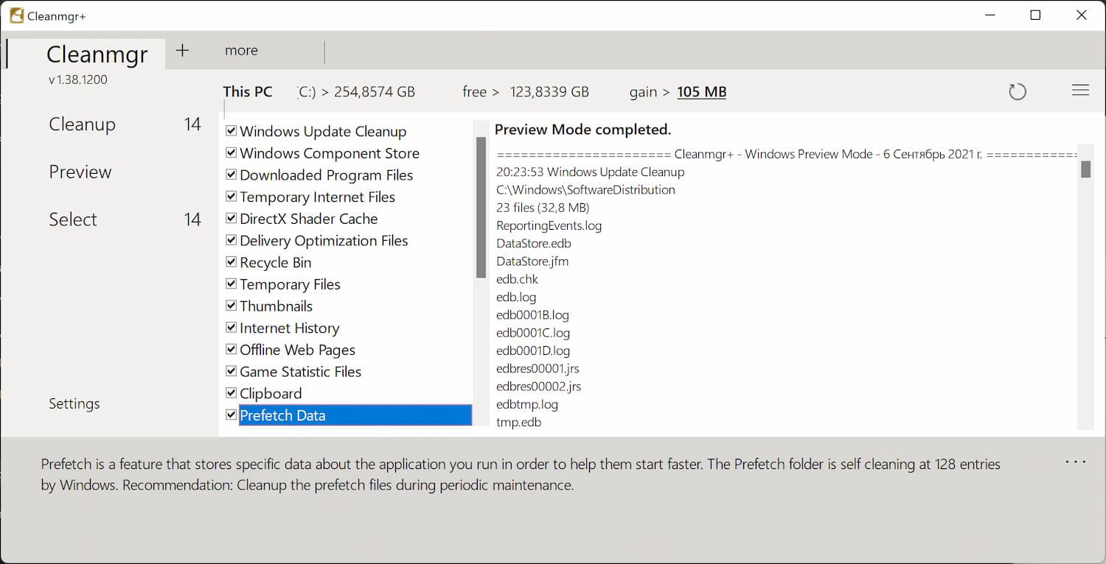The height and width of the screenshot is (564, 1106).
Task: Start the Cleanup action
Action: pos(82,124)
